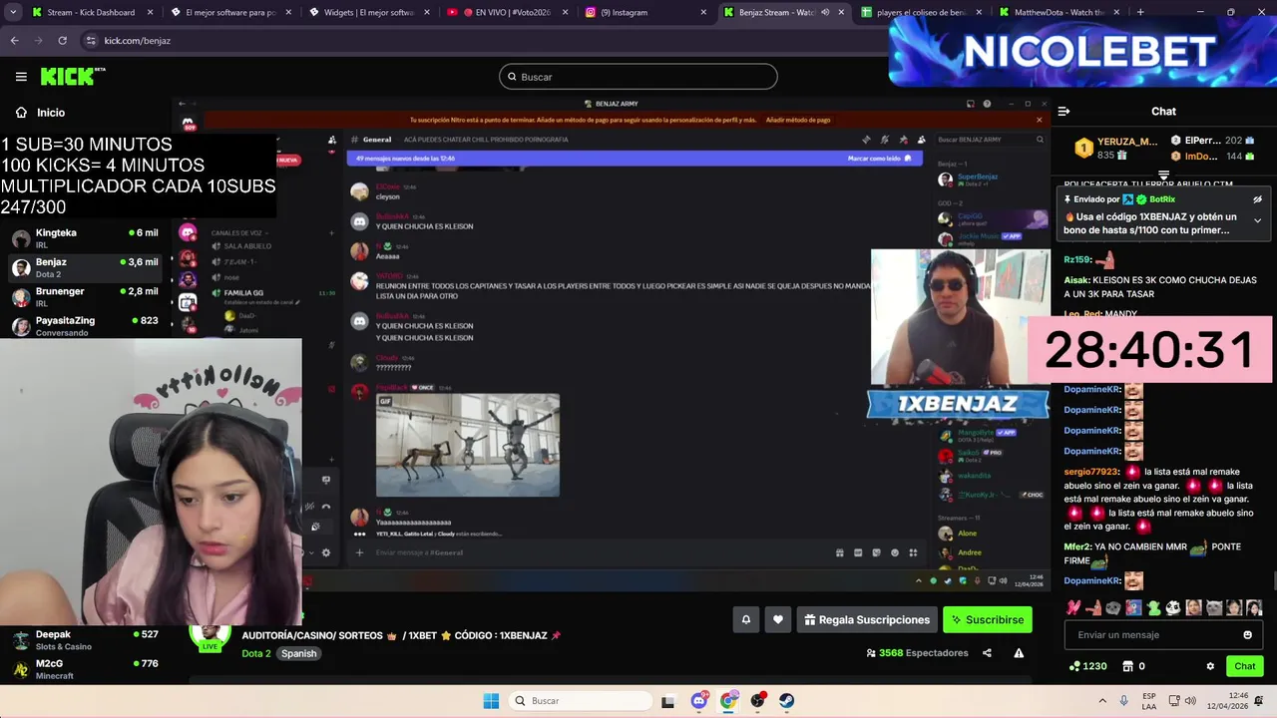Reload the kick.com page
1277x718 pixels.
(62, 41)
